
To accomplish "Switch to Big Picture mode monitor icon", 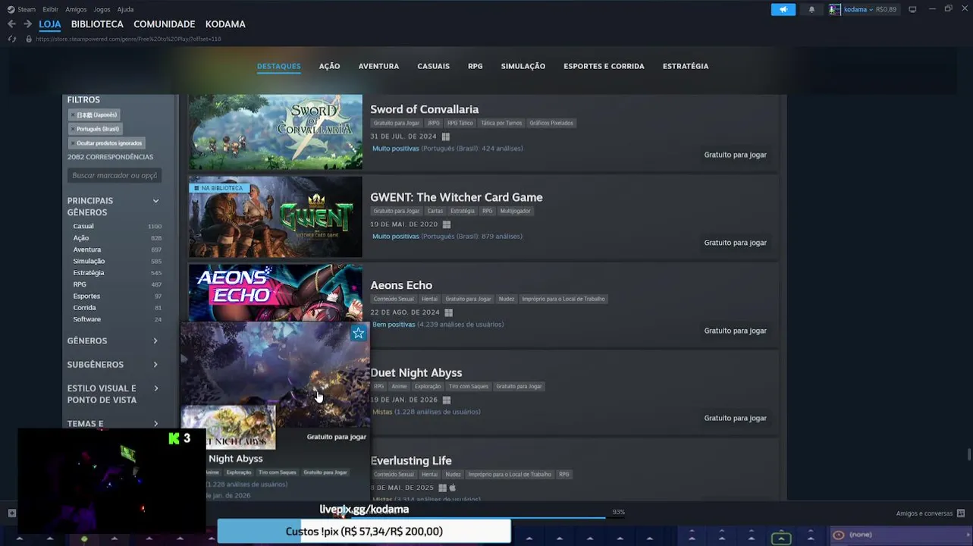I will [x=912, y=9].
